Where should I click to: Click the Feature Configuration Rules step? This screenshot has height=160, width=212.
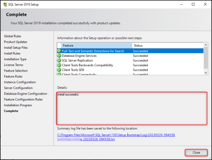(23, 99)
